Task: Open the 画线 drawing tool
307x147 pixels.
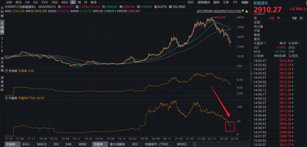Action: (216, 2)
